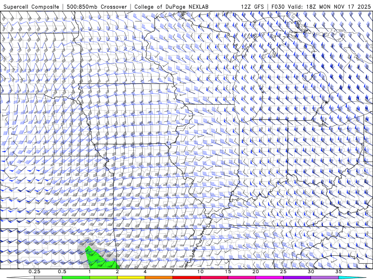Click the 12Z GFS model label
Viewport: 373px width, 280px height.
coord(252,7)
